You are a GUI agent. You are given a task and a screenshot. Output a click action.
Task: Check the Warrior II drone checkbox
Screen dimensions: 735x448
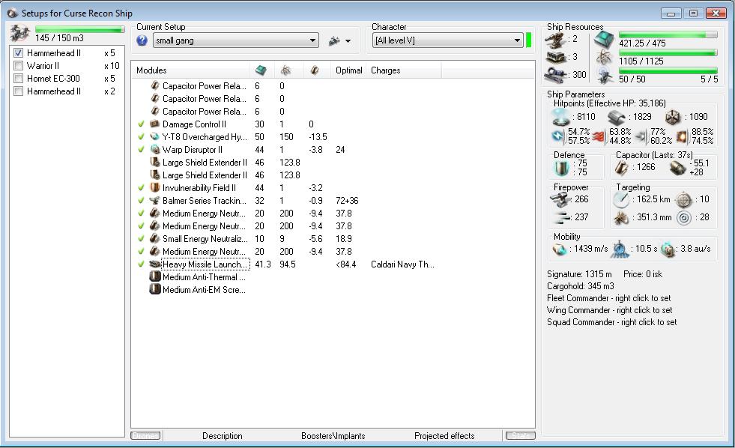(18, 66)
